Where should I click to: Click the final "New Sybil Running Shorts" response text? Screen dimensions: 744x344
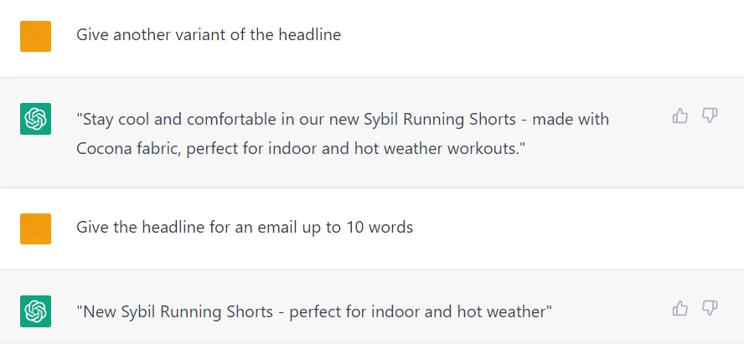click(314, 311)
